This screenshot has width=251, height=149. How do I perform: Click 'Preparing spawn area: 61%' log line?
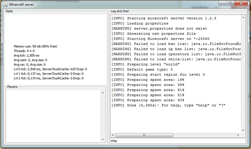(148, 90)
